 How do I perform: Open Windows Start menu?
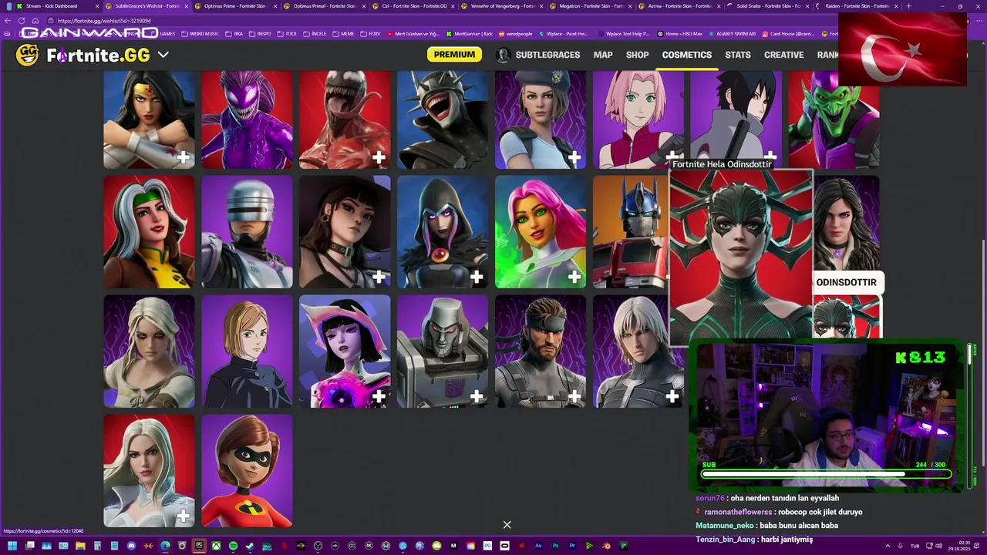coord(12,547)
